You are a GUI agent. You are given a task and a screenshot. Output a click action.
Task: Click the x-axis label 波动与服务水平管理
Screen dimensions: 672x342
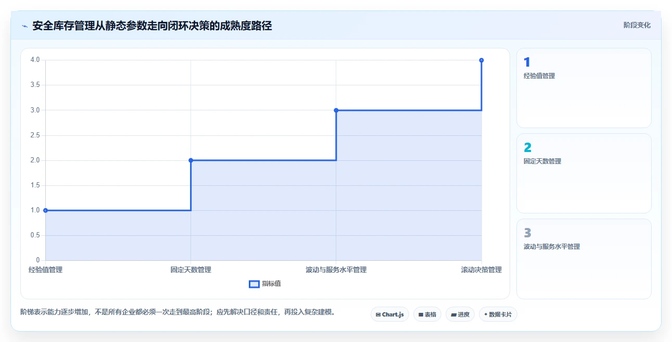pos(336,270)
